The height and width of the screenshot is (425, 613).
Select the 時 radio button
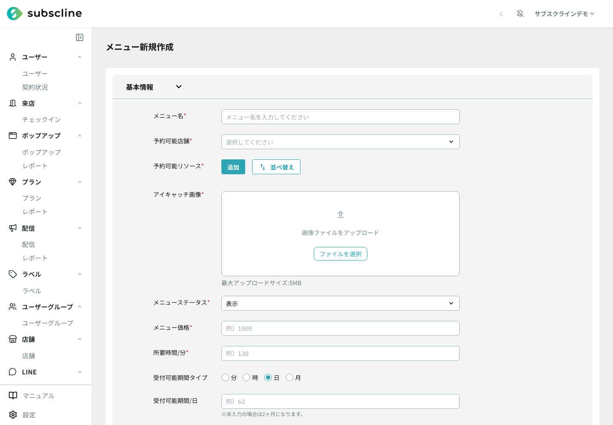(x=246, y=377)
